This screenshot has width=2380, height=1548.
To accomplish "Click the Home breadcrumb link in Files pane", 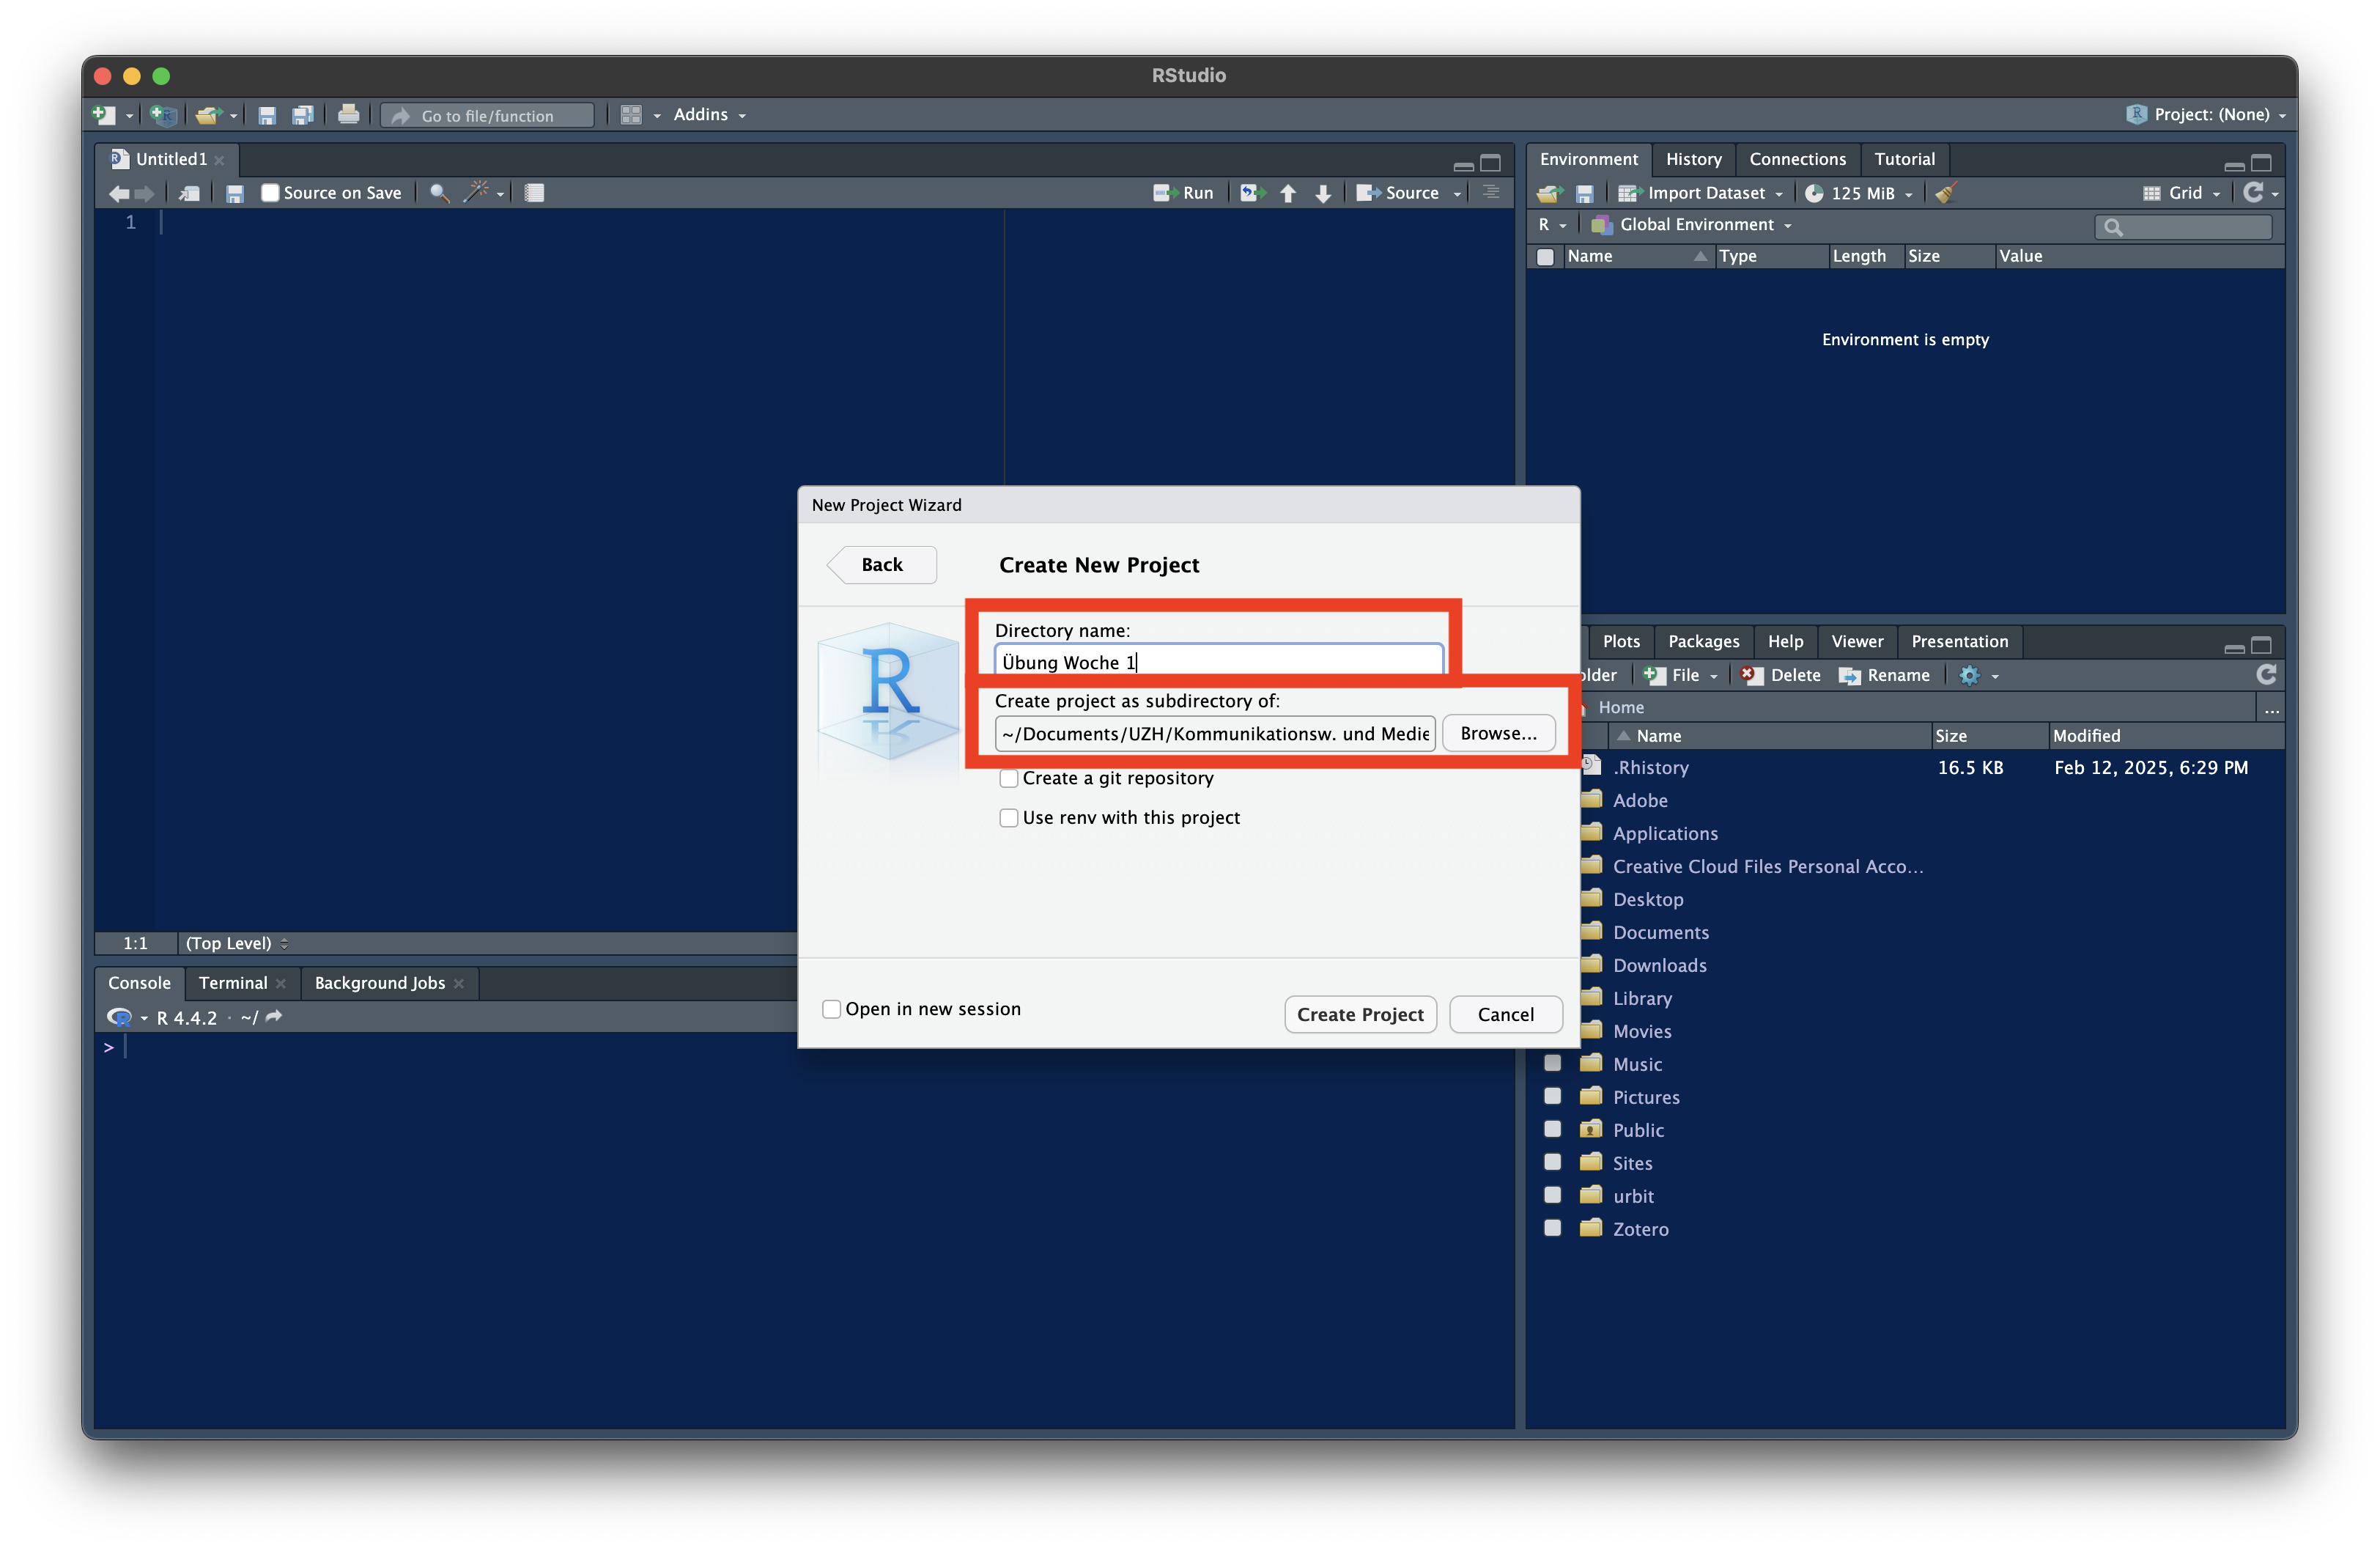I will 1620,707.
